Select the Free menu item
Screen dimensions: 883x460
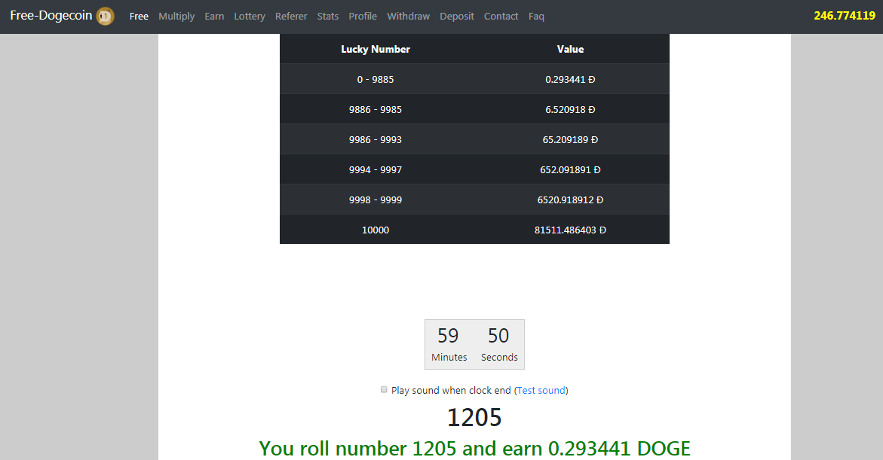coord(139,17)
